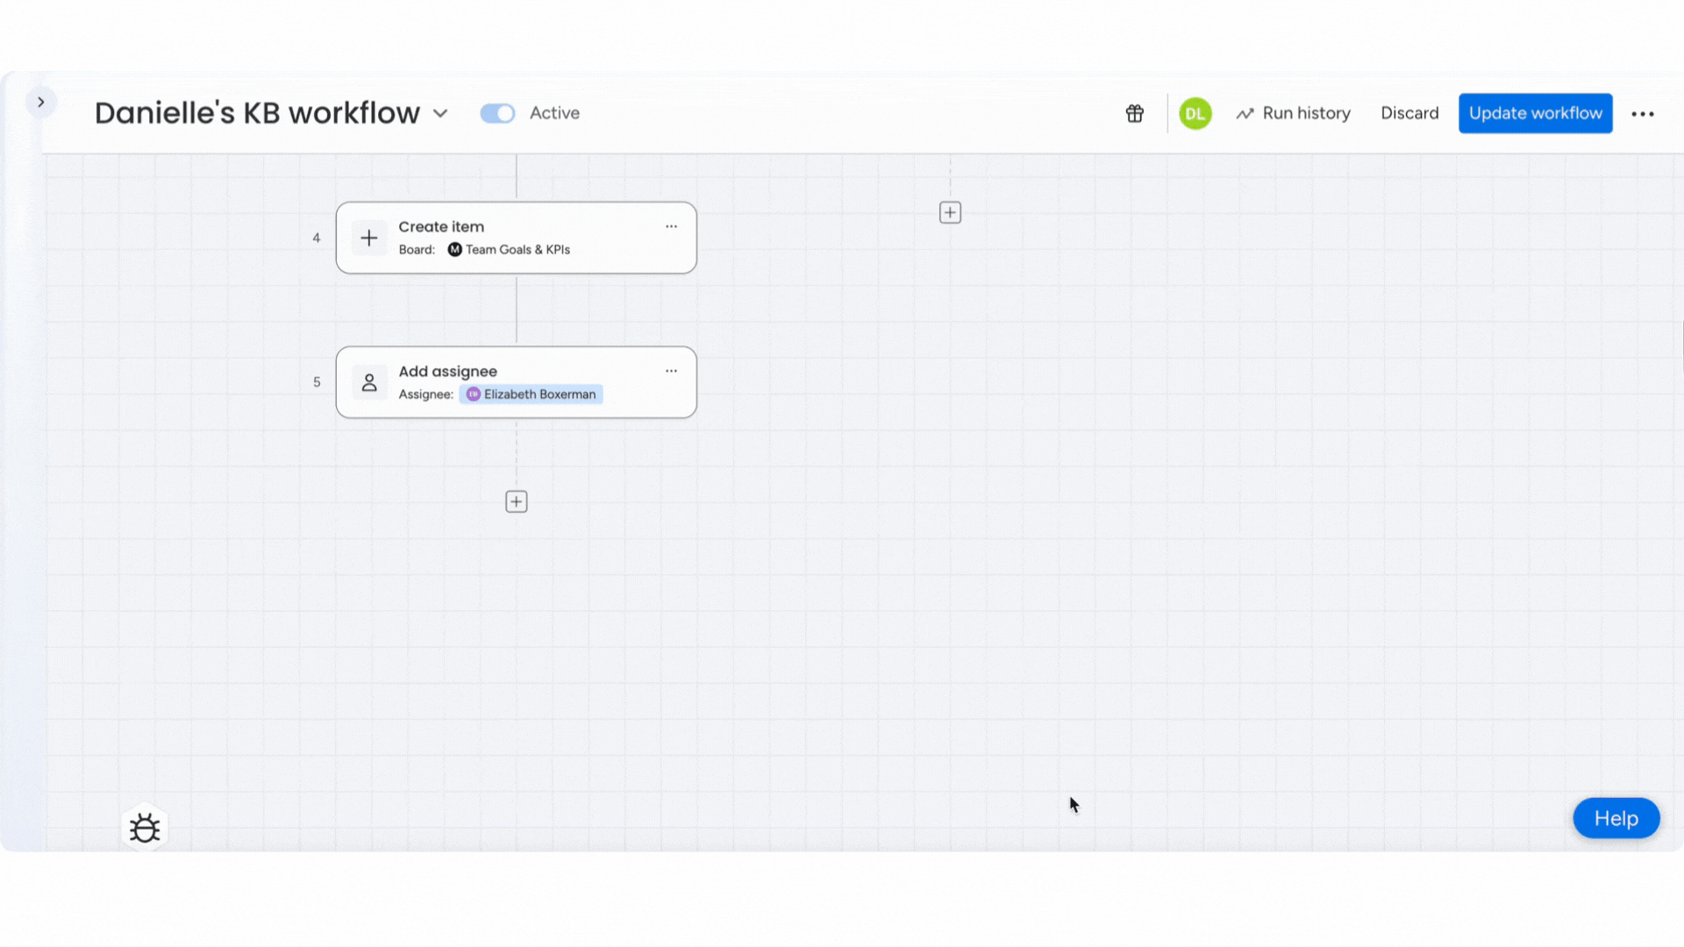Click the DL user avatar
Viewport: 1684px width, 947px height.
1195,113
